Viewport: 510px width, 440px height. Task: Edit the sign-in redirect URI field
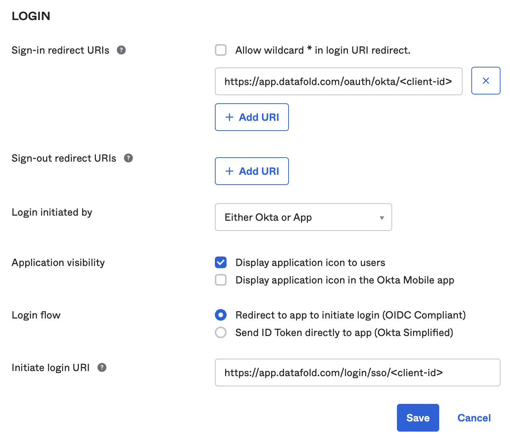[339, 81]
